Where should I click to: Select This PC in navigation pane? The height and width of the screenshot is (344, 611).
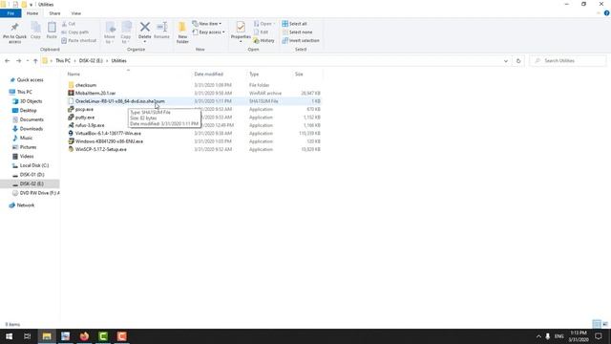pyautogui.click(x=24, y=92)
